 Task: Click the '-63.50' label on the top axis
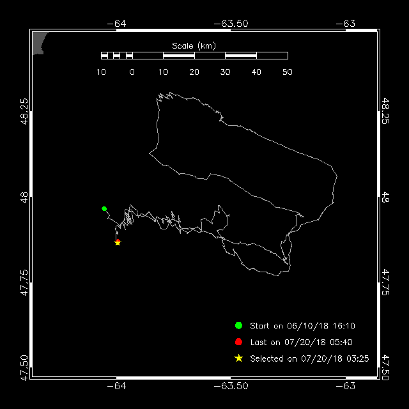[x=231, y=24]
